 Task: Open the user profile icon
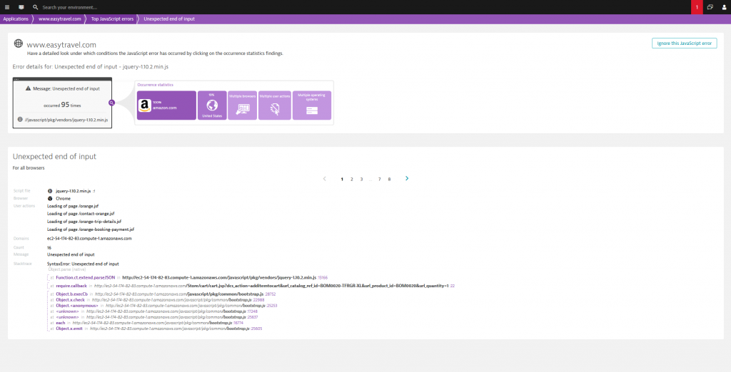pyautogui.click(x=723, y=6)
